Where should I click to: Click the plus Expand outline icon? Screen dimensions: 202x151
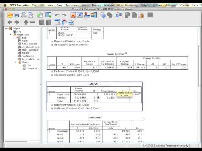(x=26, y=22)
